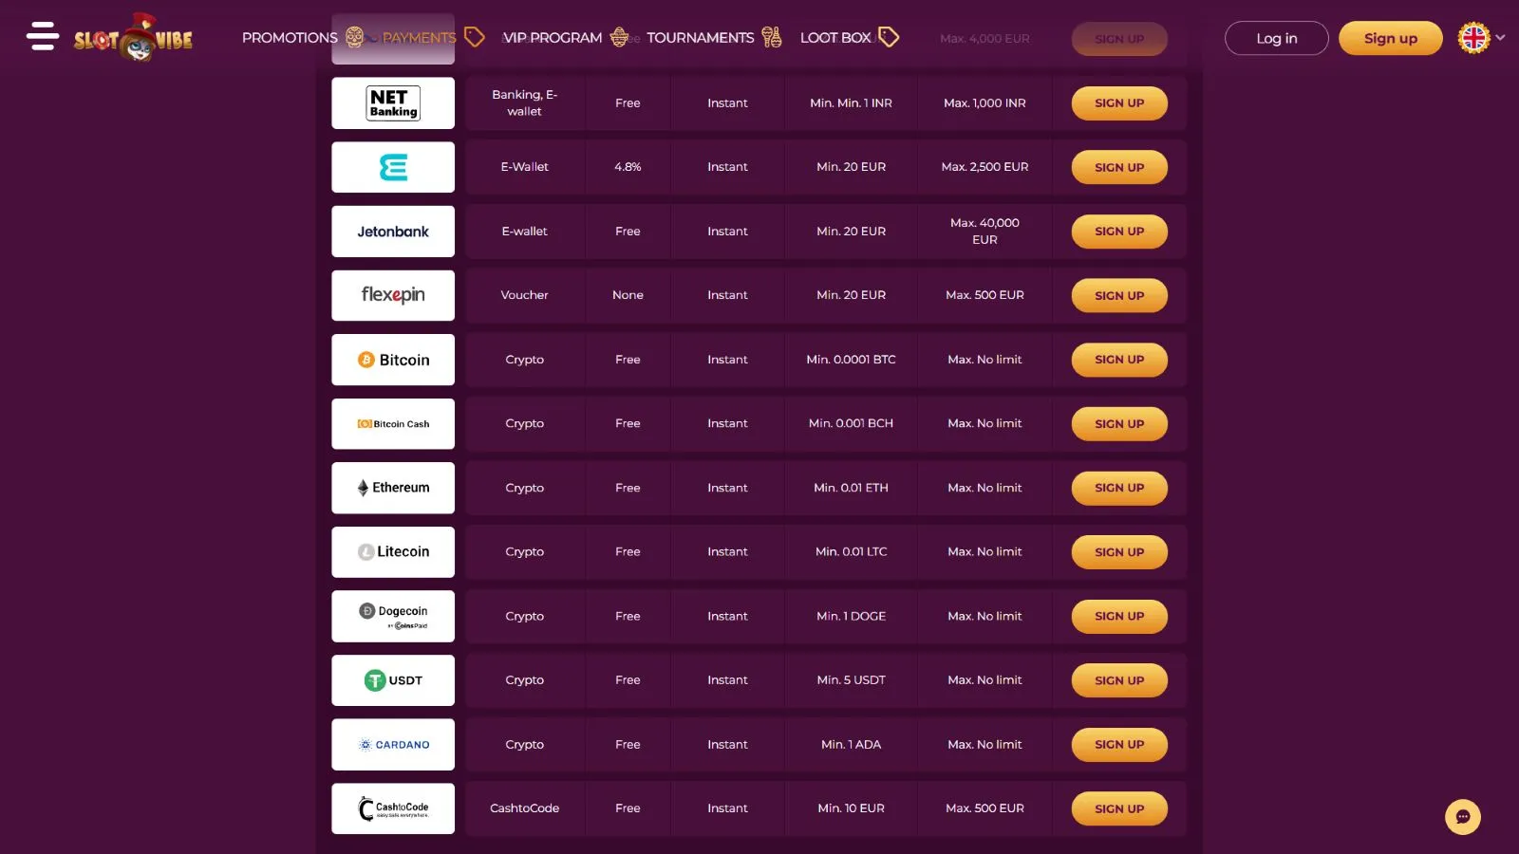Image resolution: width=1519 pixels, height=854 pixels.
Task: Click the flexepin voucher logo
Action: pyautogui.click(x=393, y=295)
